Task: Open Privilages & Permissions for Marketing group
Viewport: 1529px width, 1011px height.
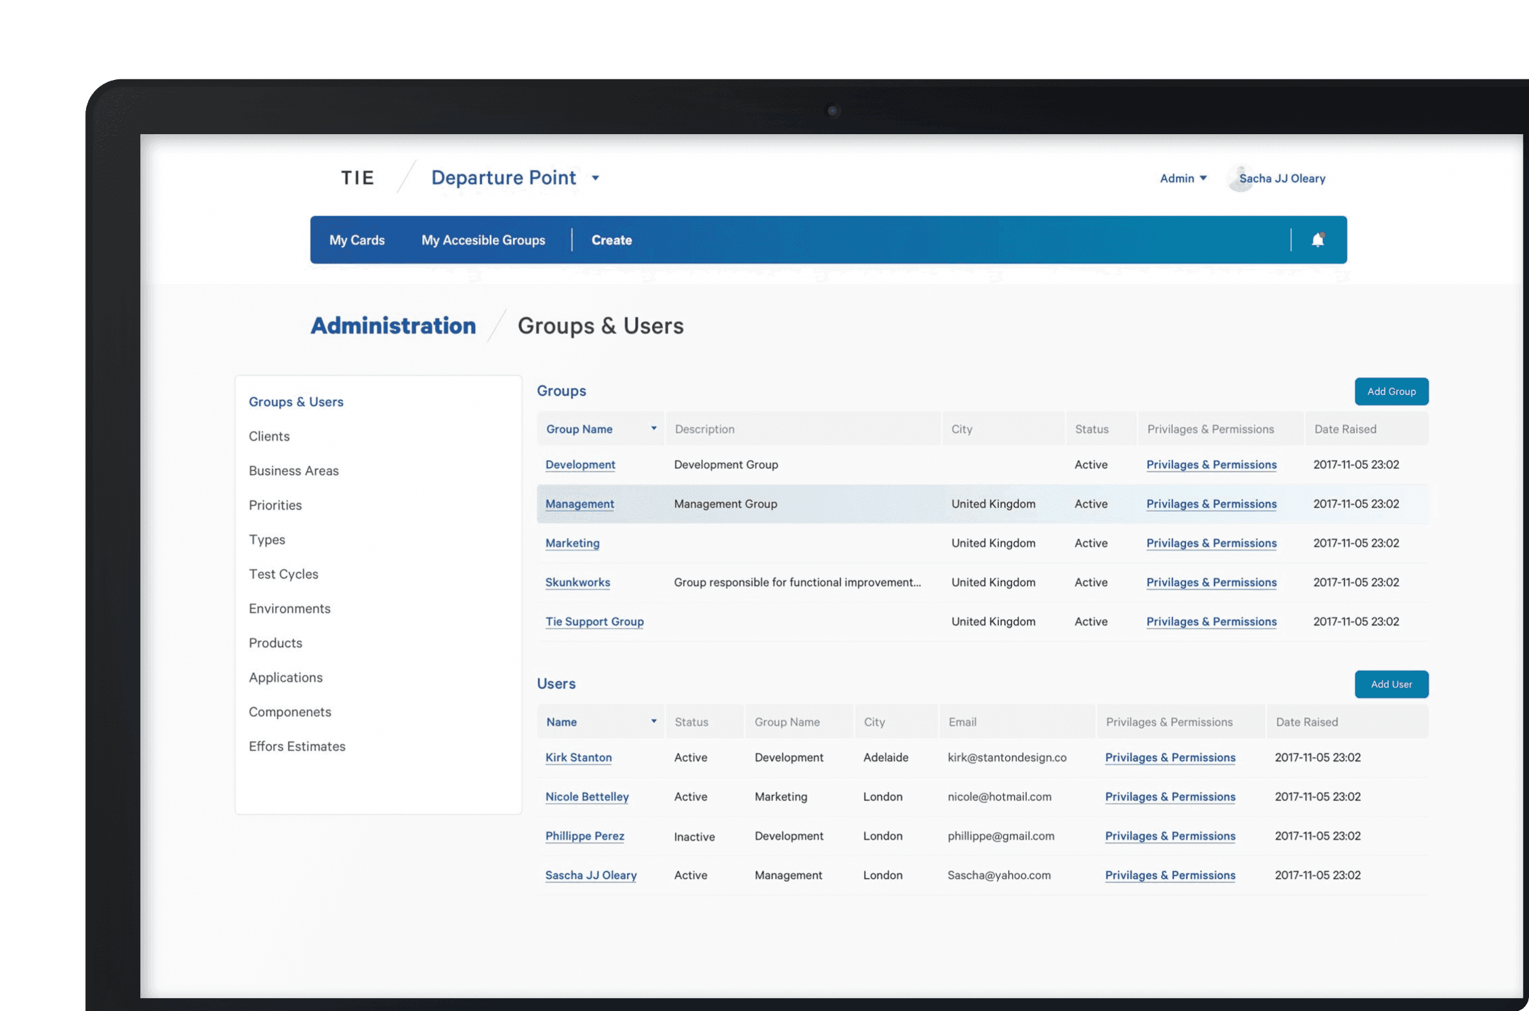Action: [1211, 543]
